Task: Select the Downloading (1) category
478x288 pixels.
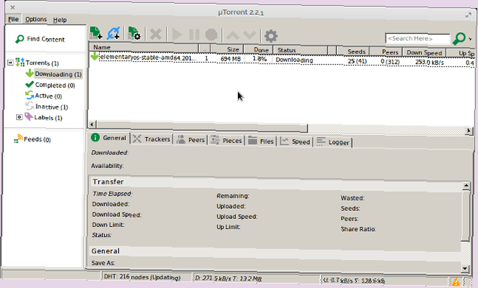Action: [58, 74]
